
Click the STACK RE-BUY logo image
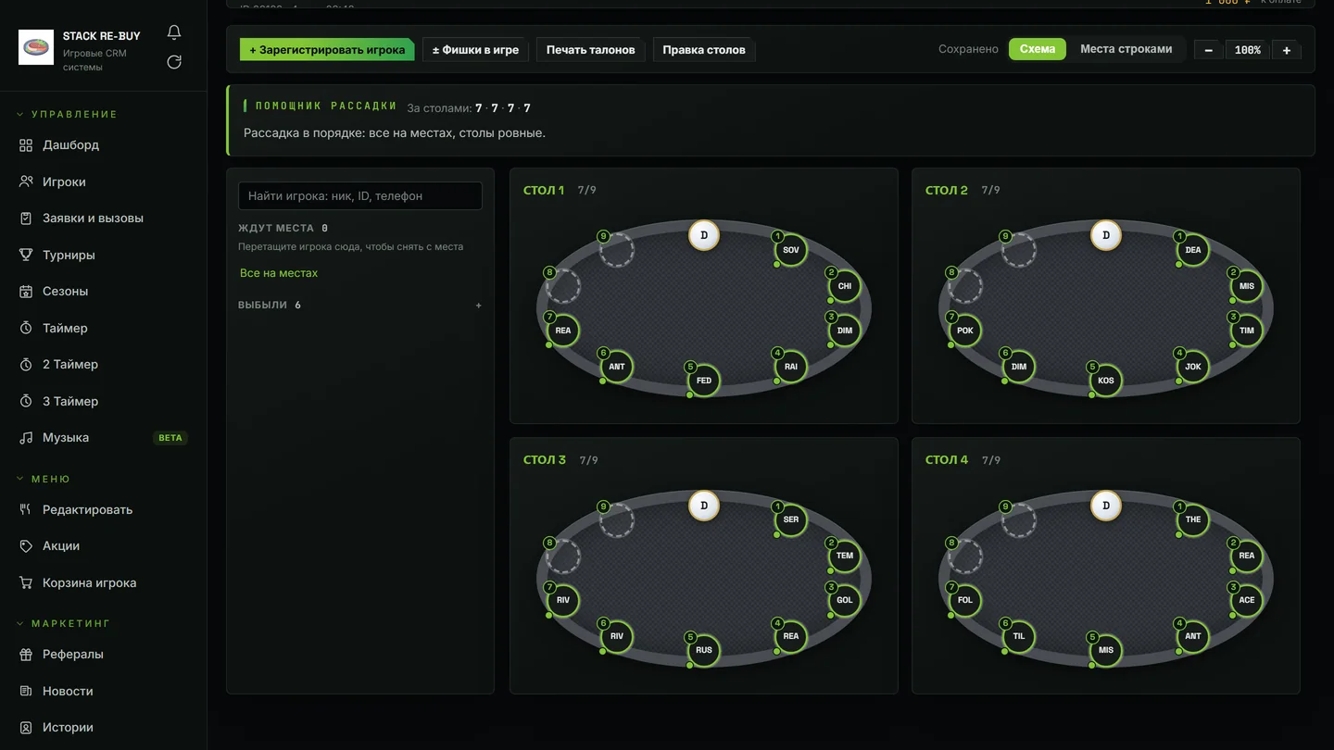[x=36, y=47]
